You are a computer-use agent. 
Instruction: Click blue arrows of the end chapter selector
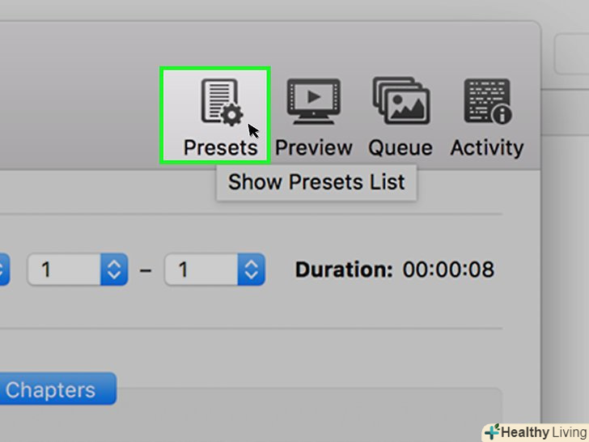coord(252,270)
